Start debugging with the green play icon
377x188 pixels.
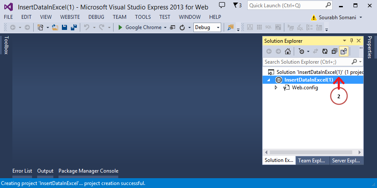tap(120, 27)
